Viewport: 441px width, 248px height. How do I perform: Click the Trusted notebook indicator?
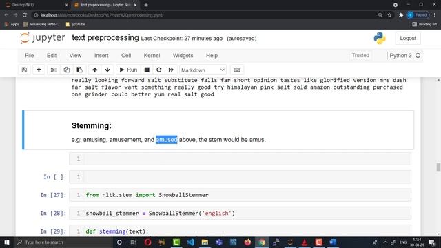click(x=360, y=55)
